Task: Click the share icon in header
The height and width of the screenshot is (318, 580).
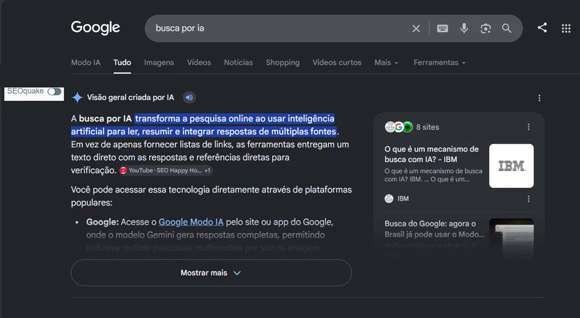Action: (x=542, y=28)
